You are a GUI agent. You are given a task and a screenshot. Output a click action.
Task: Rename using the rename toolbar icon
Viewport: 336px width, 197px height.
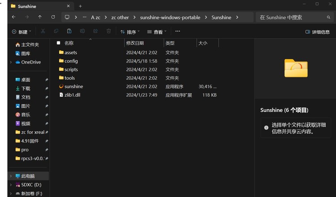(x=82, y=31)
